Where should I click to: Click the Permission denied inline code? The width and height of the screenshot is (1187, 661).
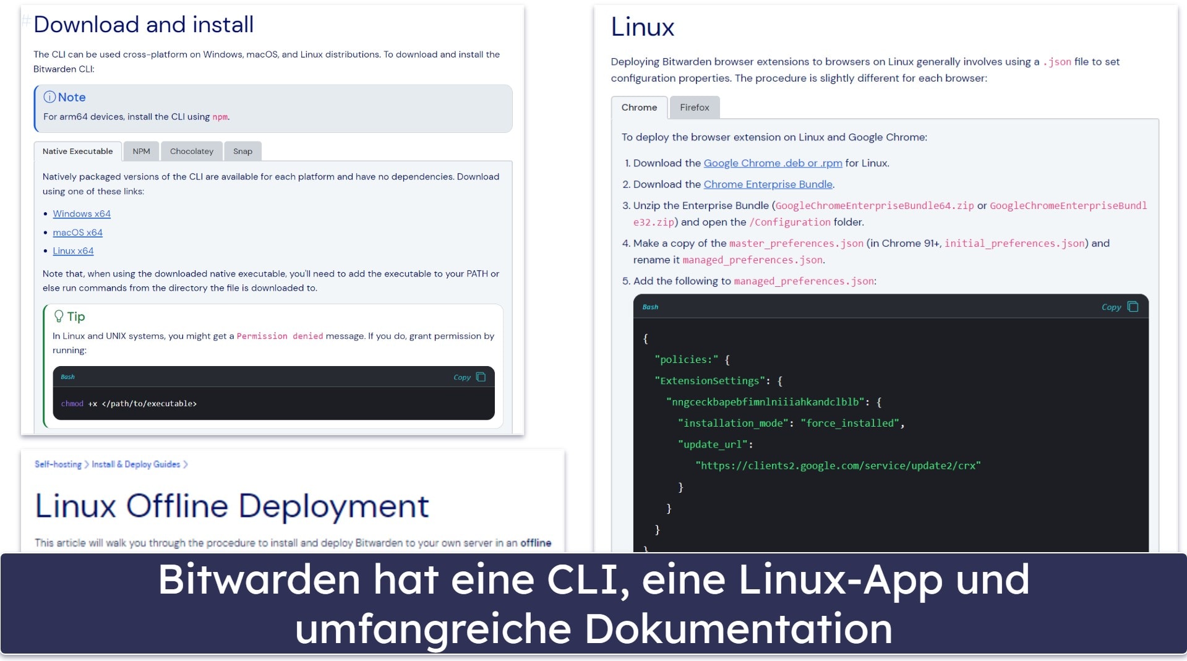tap(280, 336)
